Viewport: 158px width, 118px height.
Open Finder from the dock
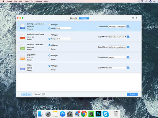(41, 114)
